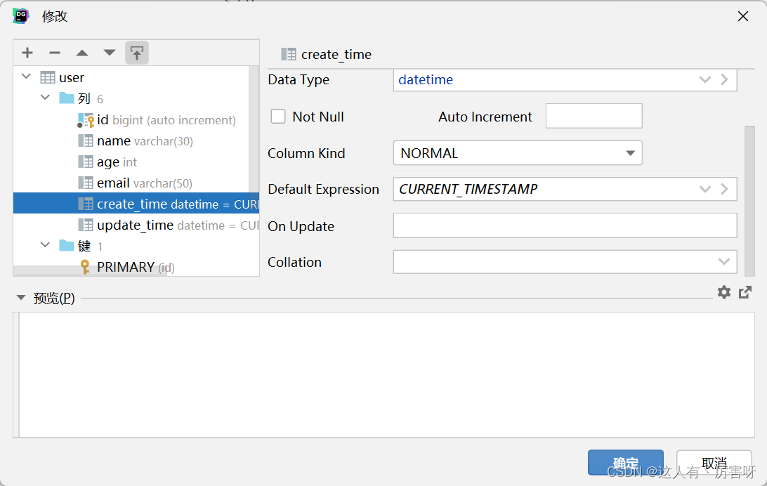
Task: Click the gold key icon beside PRIMARY
Action: coord(85,267)
